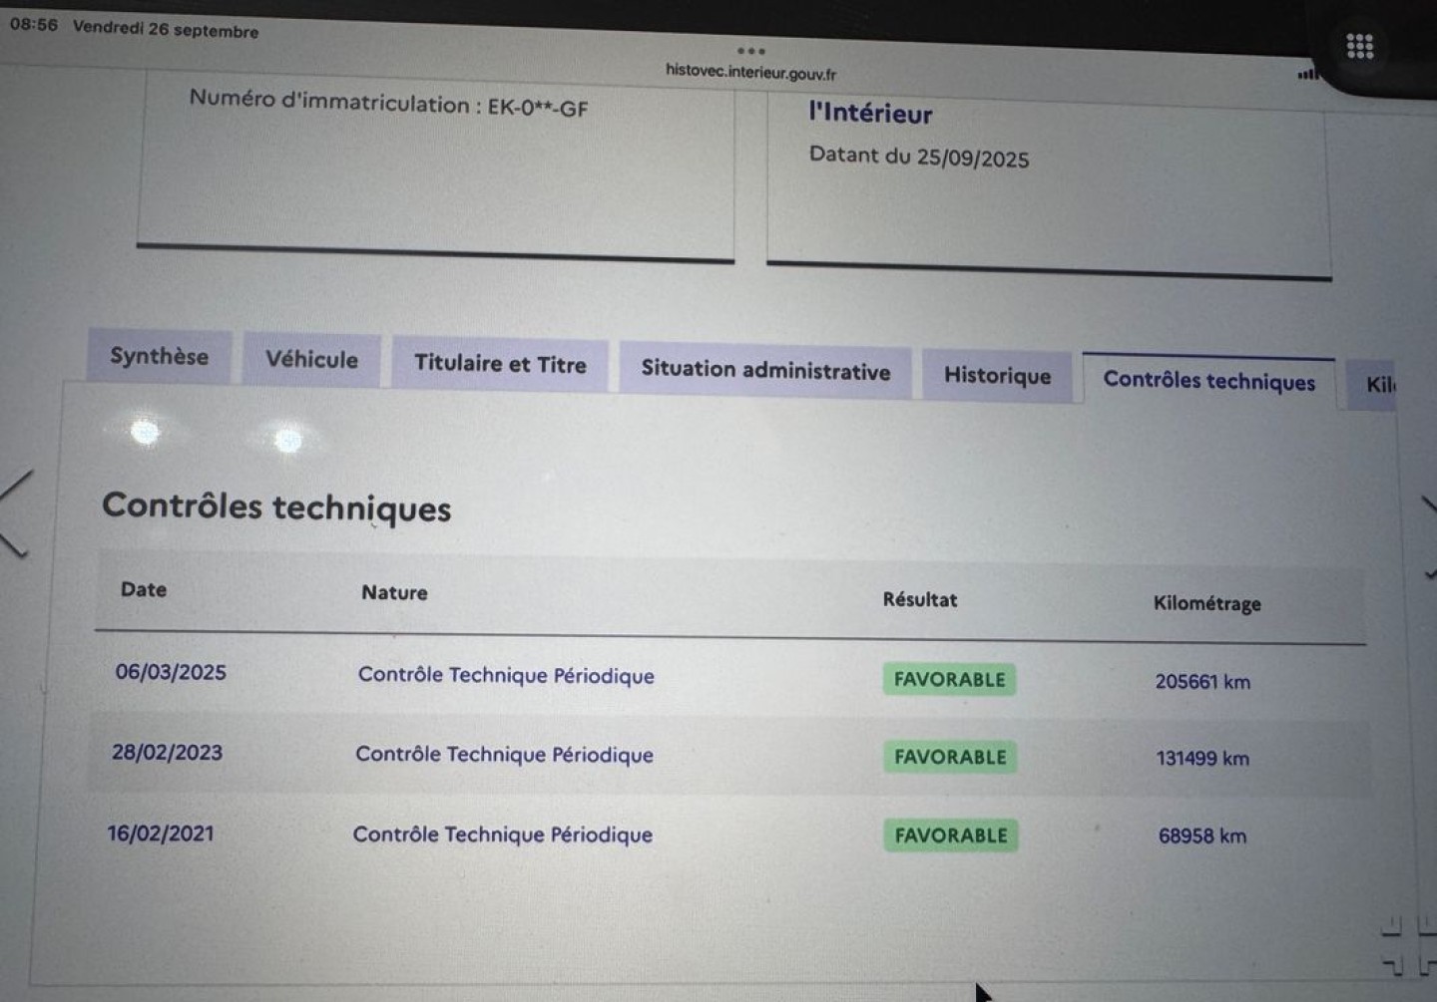Viewport: 1437px width, 1002px height.
Task: Select the Titulaire et Titre tab
Action: tap(500, 364)
